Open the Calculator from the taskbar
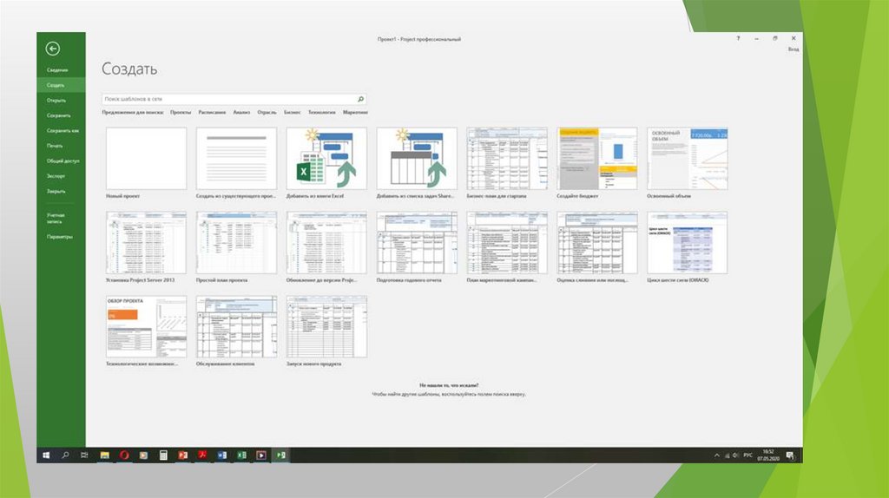The width and height of the screenshot is (889, 498). [x=163, y=455]
